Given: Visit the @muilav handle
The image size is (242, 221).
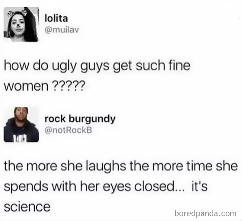Looking at the screenshot, I should point(62,30).
